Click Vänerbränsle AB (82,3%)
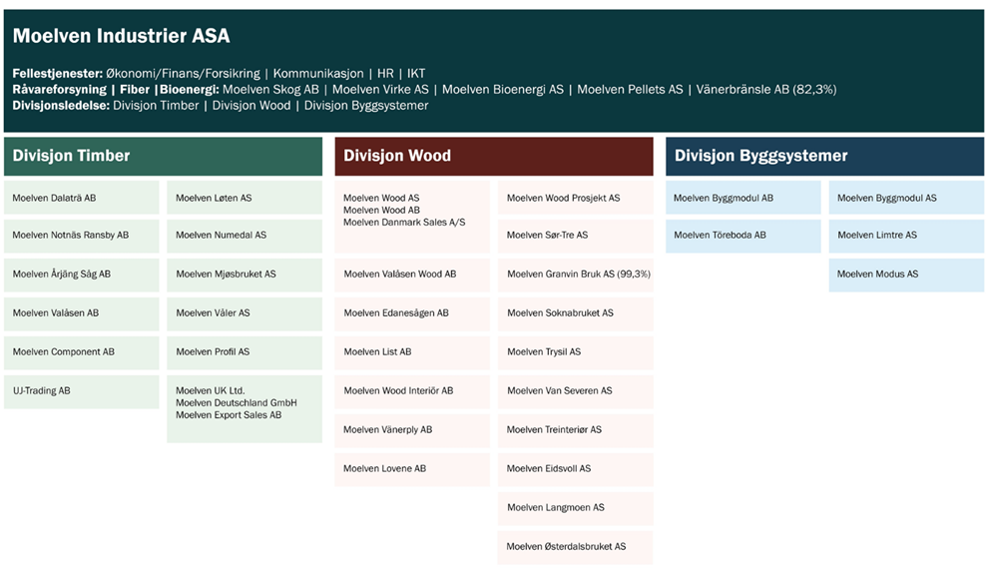Viewport: 989px width, 574px height. coord(766,90)
